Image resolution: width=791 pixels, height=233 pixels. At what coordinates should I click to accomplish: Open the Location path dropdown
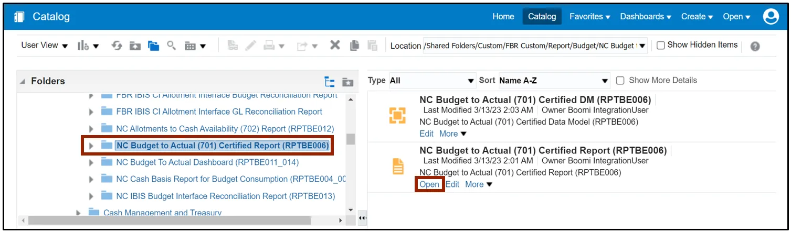(x=642, y=46)
